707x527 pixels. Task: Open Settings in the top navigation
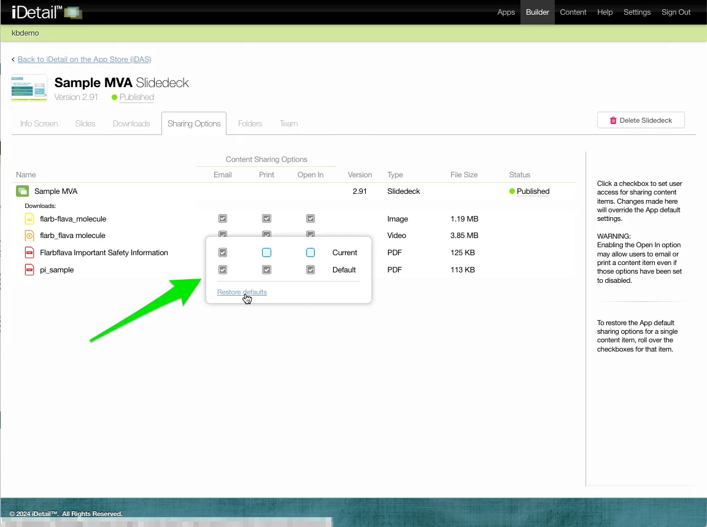[x=636, y=12]
